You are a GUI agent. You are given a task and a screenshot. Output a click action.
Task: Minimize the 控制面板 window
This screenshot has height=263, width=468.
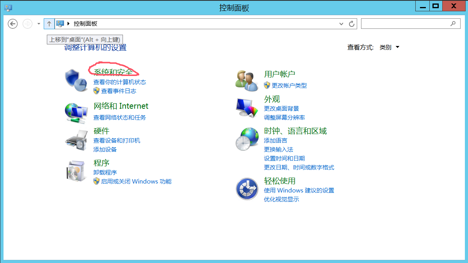click(x=423, y=6)
